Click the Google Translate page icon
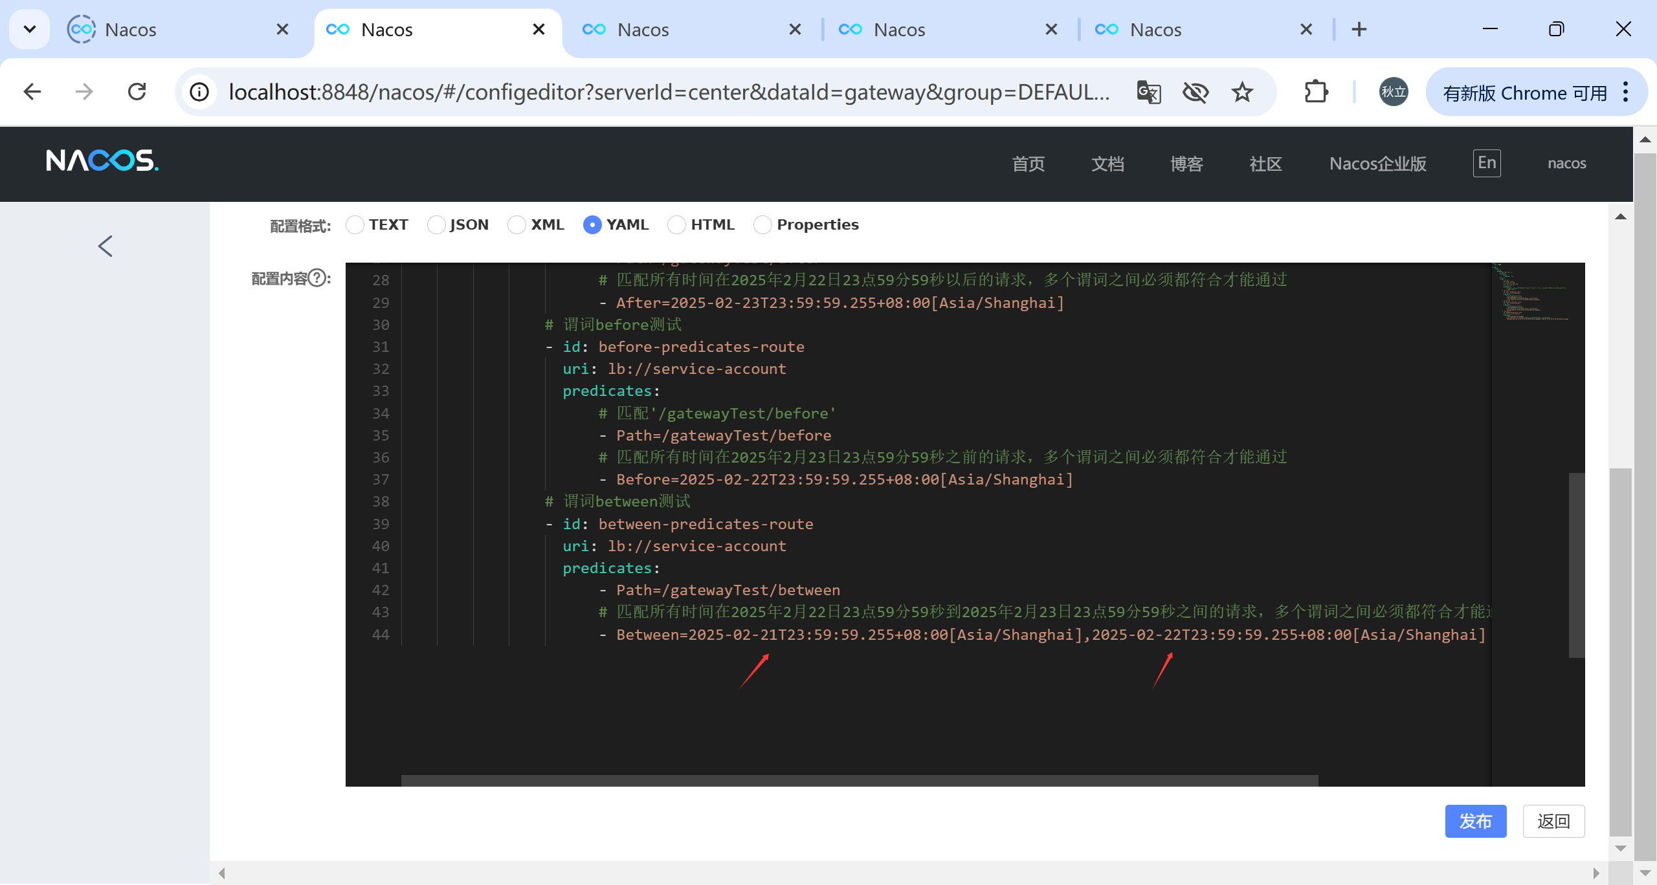Image resolution: width=1657 pixels, height=885 pixels. tap(1149, 93)
